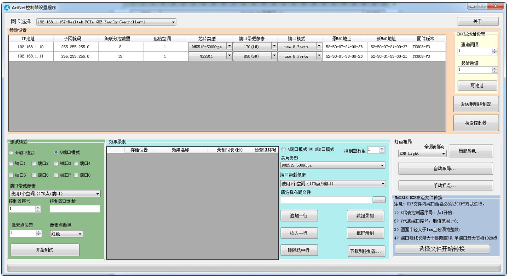Click 数据录制 button
The height and width of the screenshot is (278, 508).
(x=365, y=216)
